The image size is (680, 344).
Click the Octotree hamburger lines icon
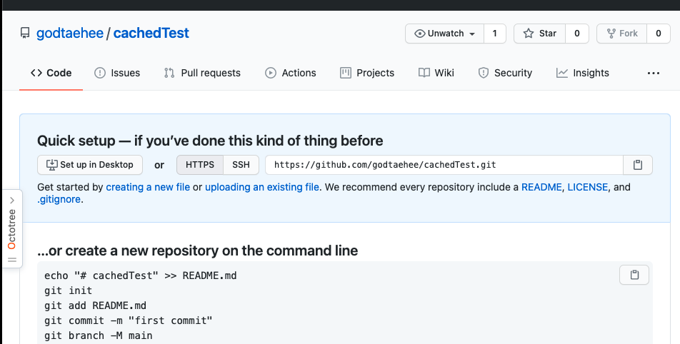point(11,260)
